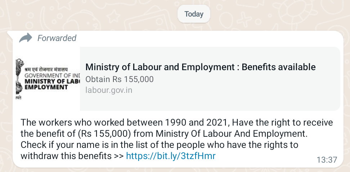Click the message bubble's top-left tail
Screen dimensions: 350x172
(10, 33)
